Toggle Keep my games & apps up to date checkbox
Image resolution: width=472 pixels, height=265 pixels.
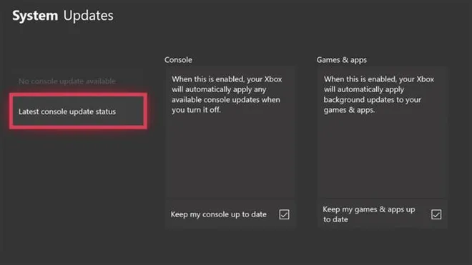pyautogui.click(x=436, y=214)
